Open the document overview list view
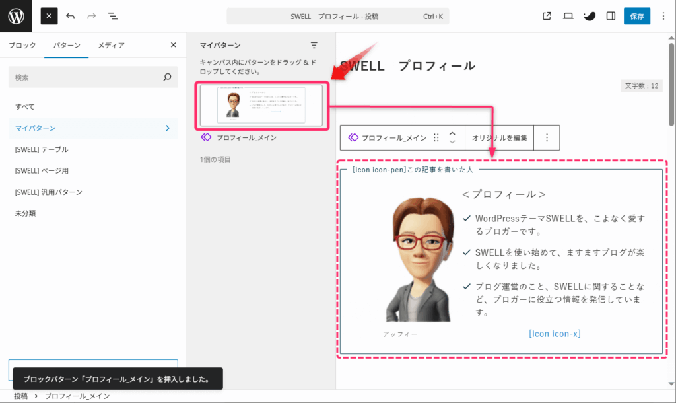Screen dimensions: 676x403 112,16
